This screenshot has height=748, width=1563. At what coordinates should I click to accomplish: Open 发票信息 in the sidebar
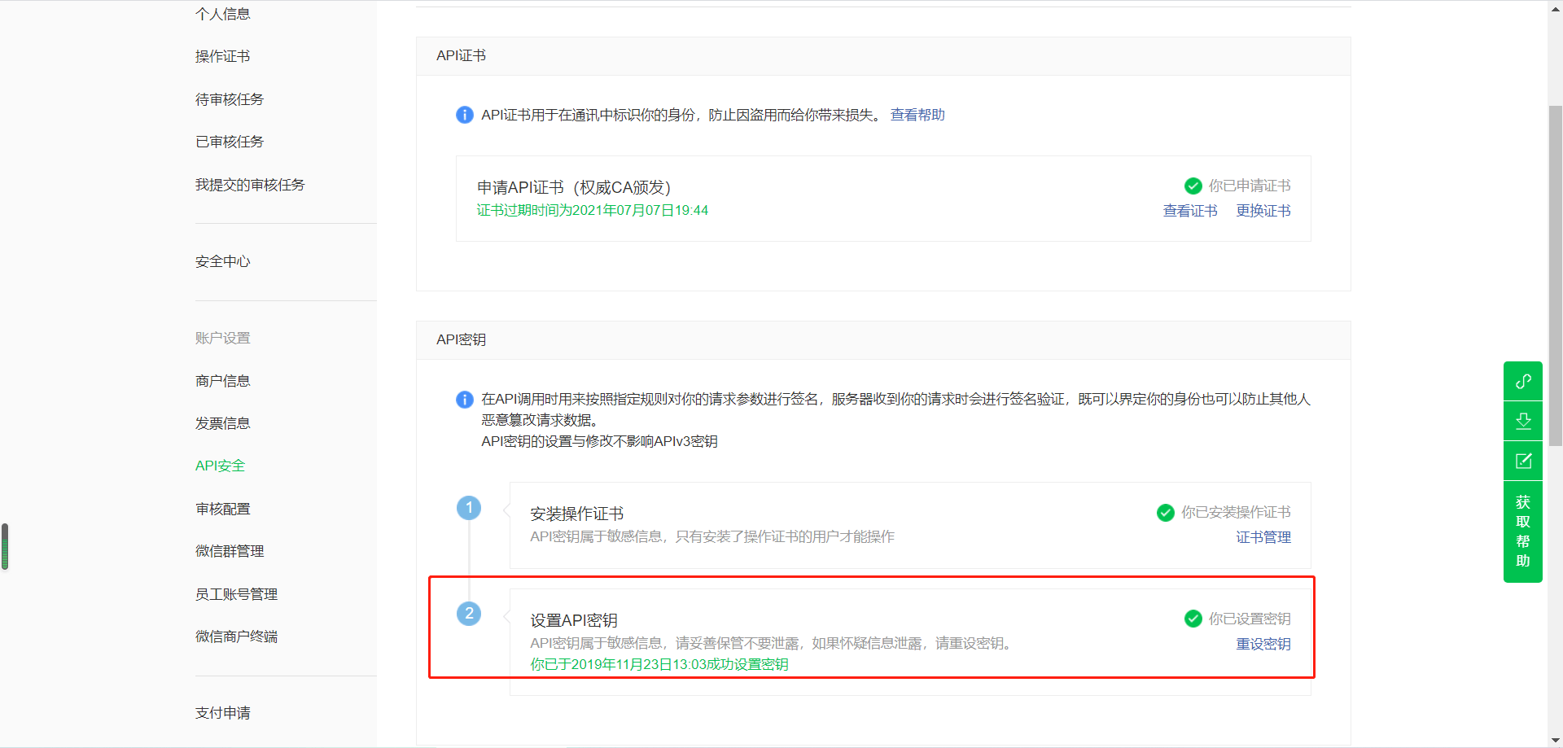[223, 423]
